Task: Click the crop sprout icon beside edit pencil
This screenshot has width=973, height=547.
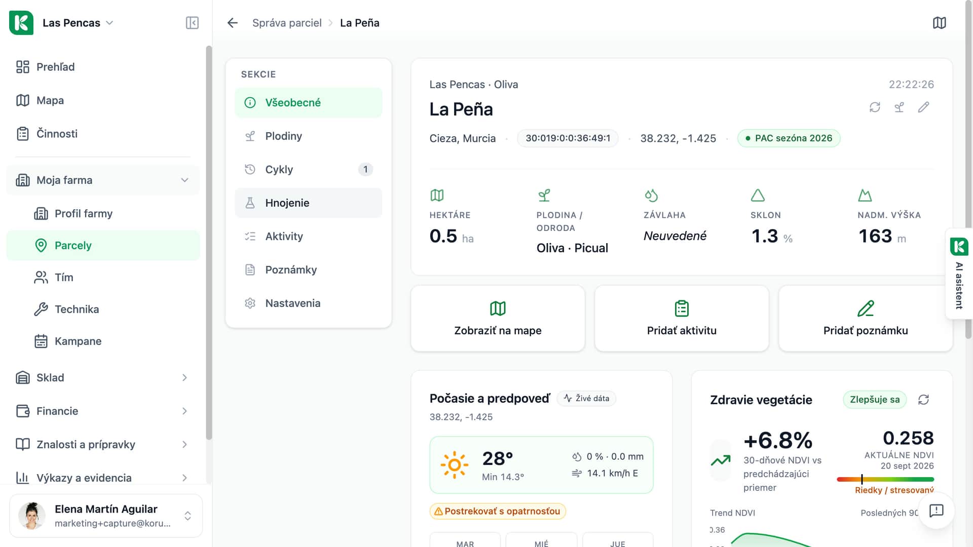Action: (x=899, y=107)
